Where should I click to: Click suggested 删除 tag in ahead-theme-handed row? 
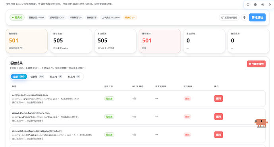tap(187, 116)
